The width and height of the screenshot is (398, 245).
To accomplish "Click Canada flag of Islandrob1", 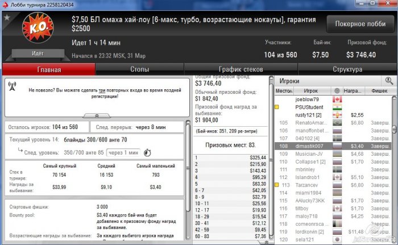I will click(337, 177).
